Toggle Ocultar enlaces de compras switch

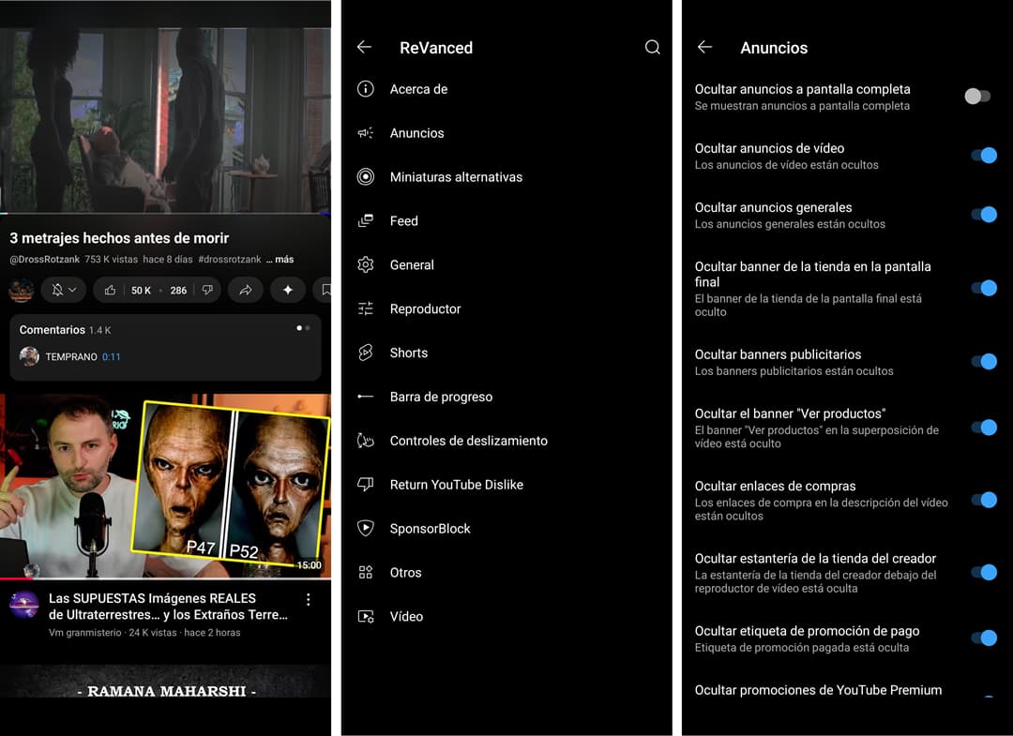click(984, 500)
